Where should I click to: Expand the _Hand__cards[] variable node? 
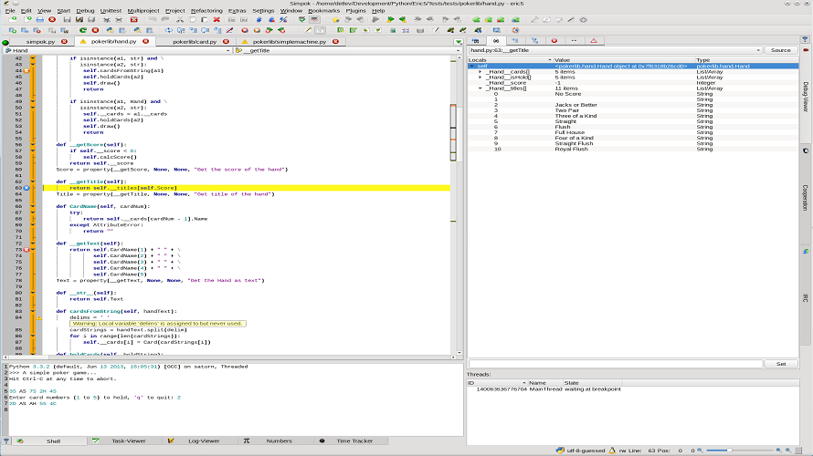(480, 72)
